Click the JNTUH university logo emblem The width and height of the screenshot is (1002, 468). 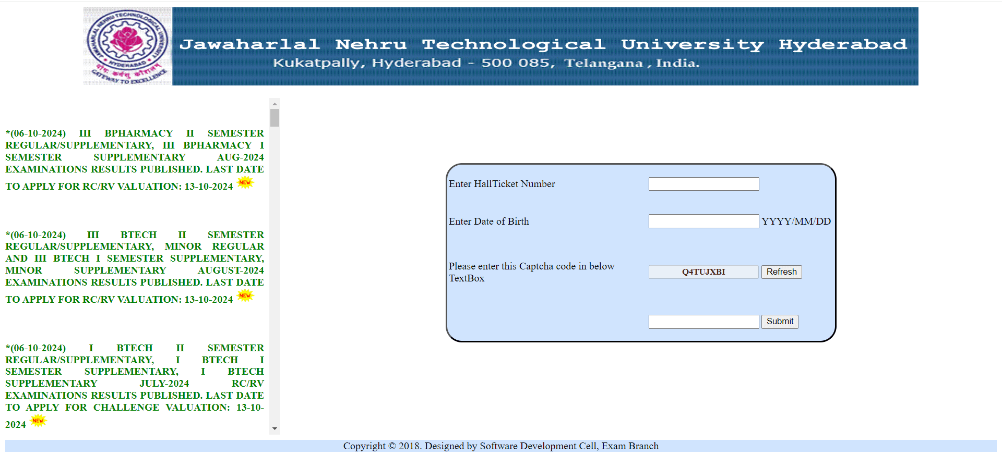tap(128, 46)
